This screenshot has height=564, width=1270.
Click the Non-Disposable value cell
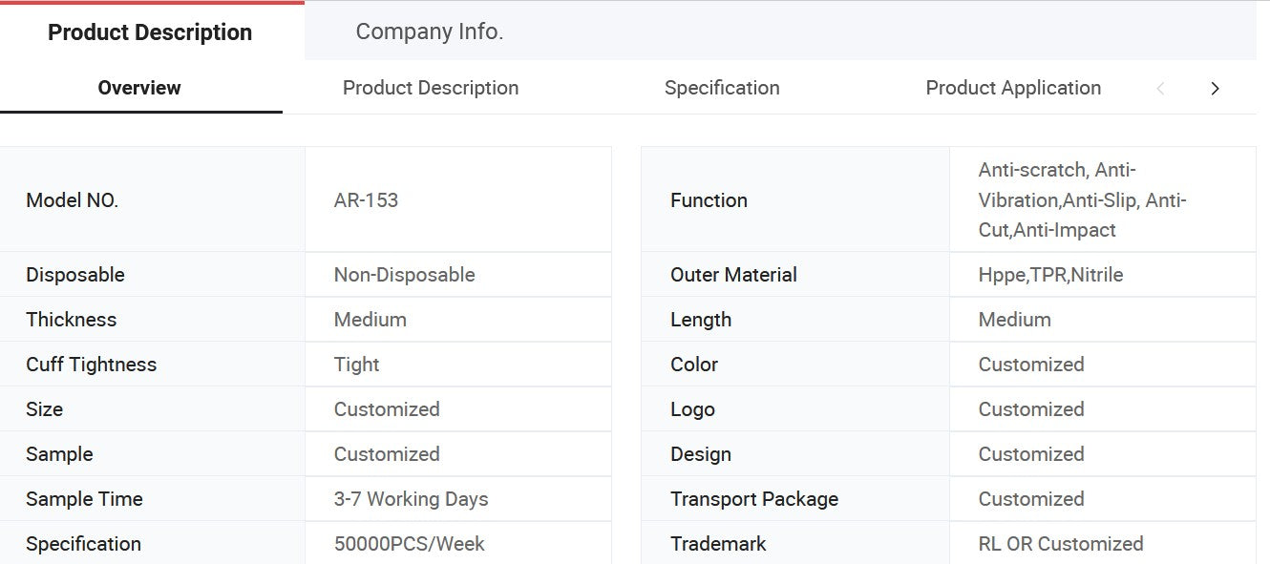point(404,275)
